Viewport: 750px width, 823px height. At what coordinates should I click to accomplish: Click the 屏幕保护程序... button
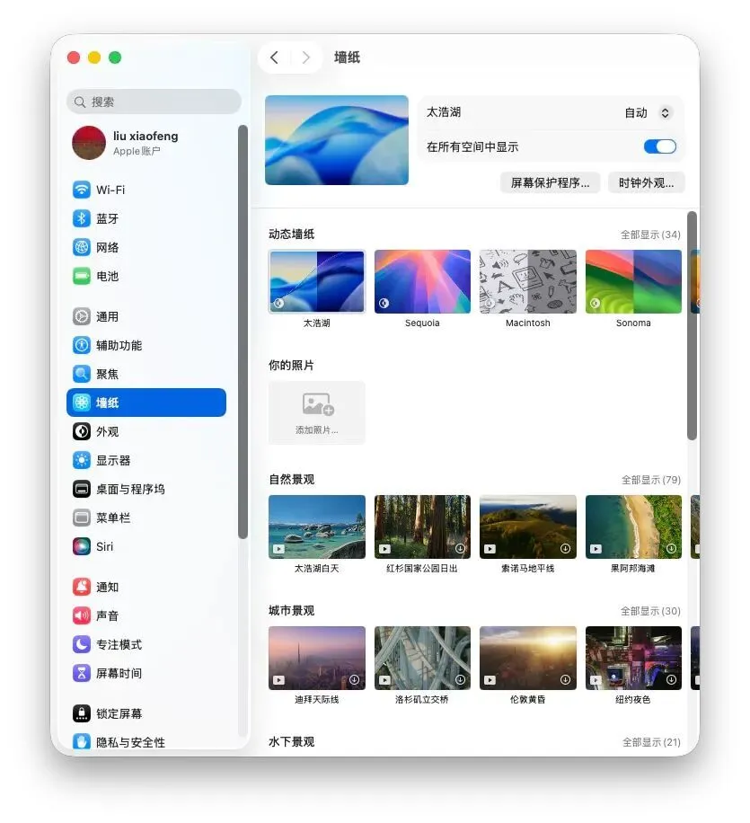(550, 182)
